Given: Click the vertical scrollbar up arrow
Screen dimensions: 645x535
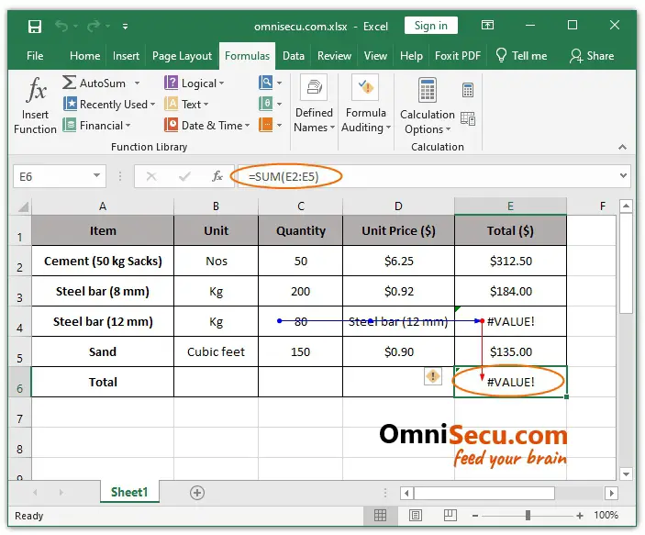Looking at the screenshot, I should 626,206.
